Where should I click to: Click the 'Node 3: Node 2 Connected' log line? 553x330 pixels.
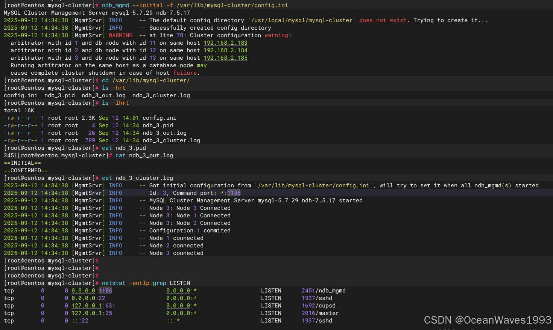(190, 223)
